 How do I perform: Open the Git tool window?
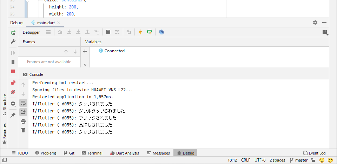69,153
